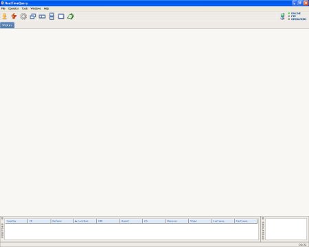
Task: Collapse the OPERATORS panel with pin icon
Action: (263, 218)
